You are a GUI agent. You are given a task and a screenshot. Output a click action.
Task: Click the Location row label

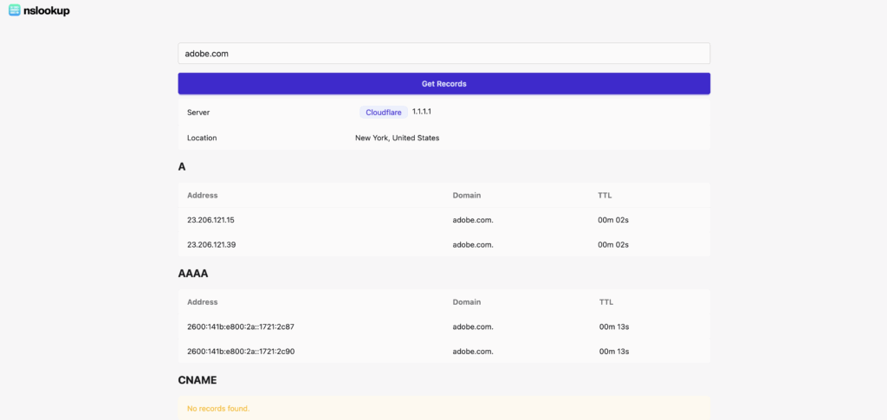click(x=202, y=138)
